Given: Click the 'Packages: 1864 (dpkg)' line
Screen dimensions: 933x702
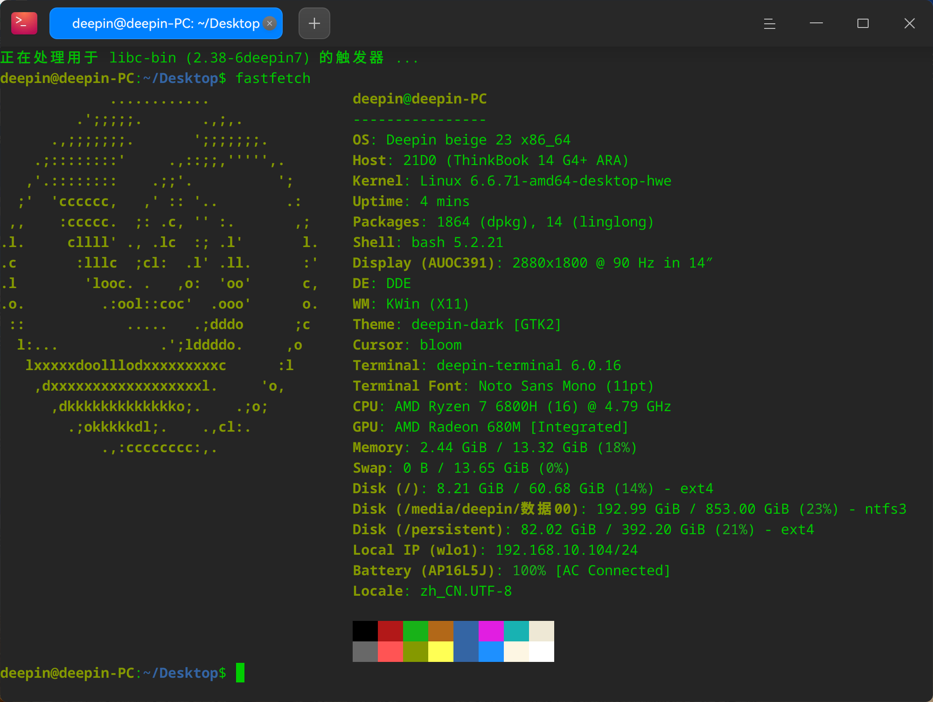Looking at the screenshot, I should [x=503, y=222].
